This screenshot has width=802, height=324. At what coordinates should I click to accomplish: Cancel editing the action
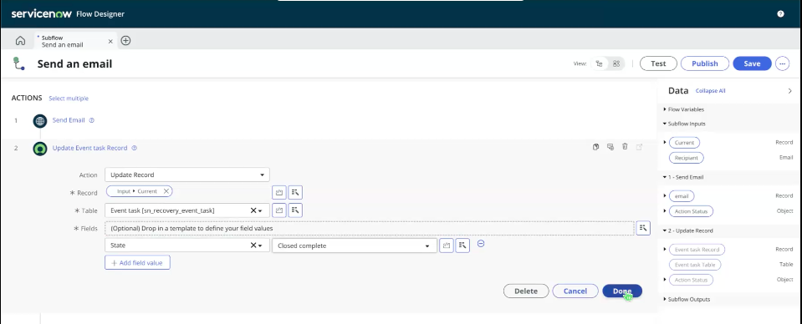coord(575,291)
